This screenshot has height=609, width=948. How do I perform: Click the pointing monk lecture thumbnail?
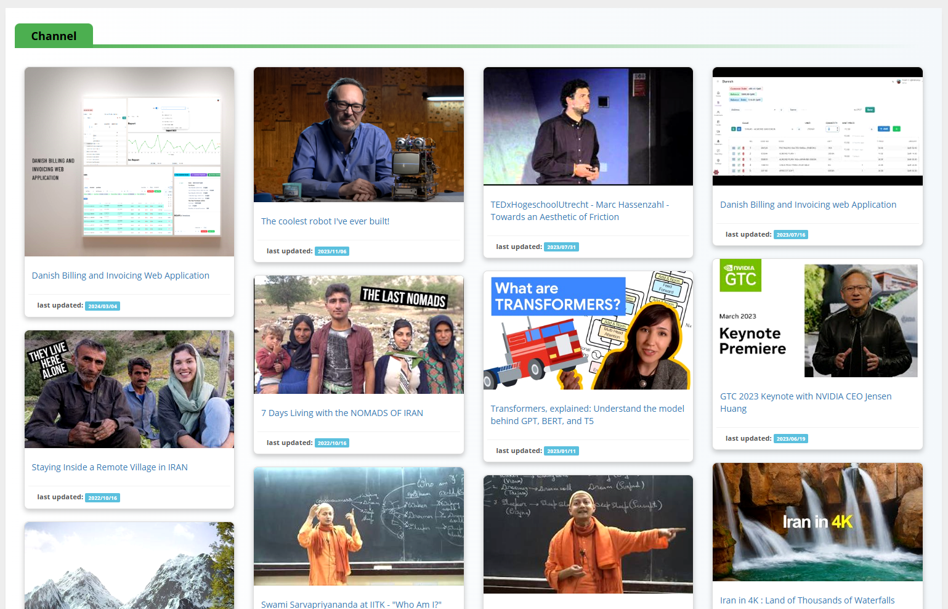click(588, 534)
